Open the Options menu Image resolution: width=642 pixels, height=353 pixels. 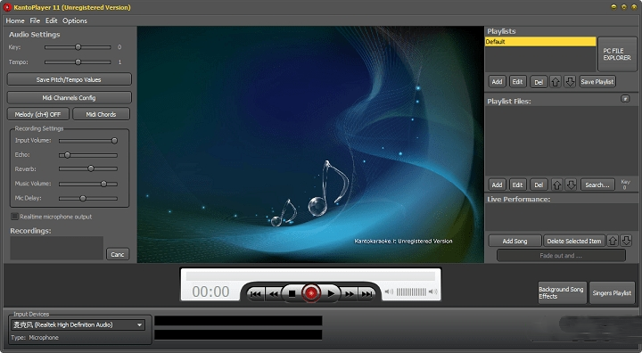pyautogui.click(x=75, y=21)
